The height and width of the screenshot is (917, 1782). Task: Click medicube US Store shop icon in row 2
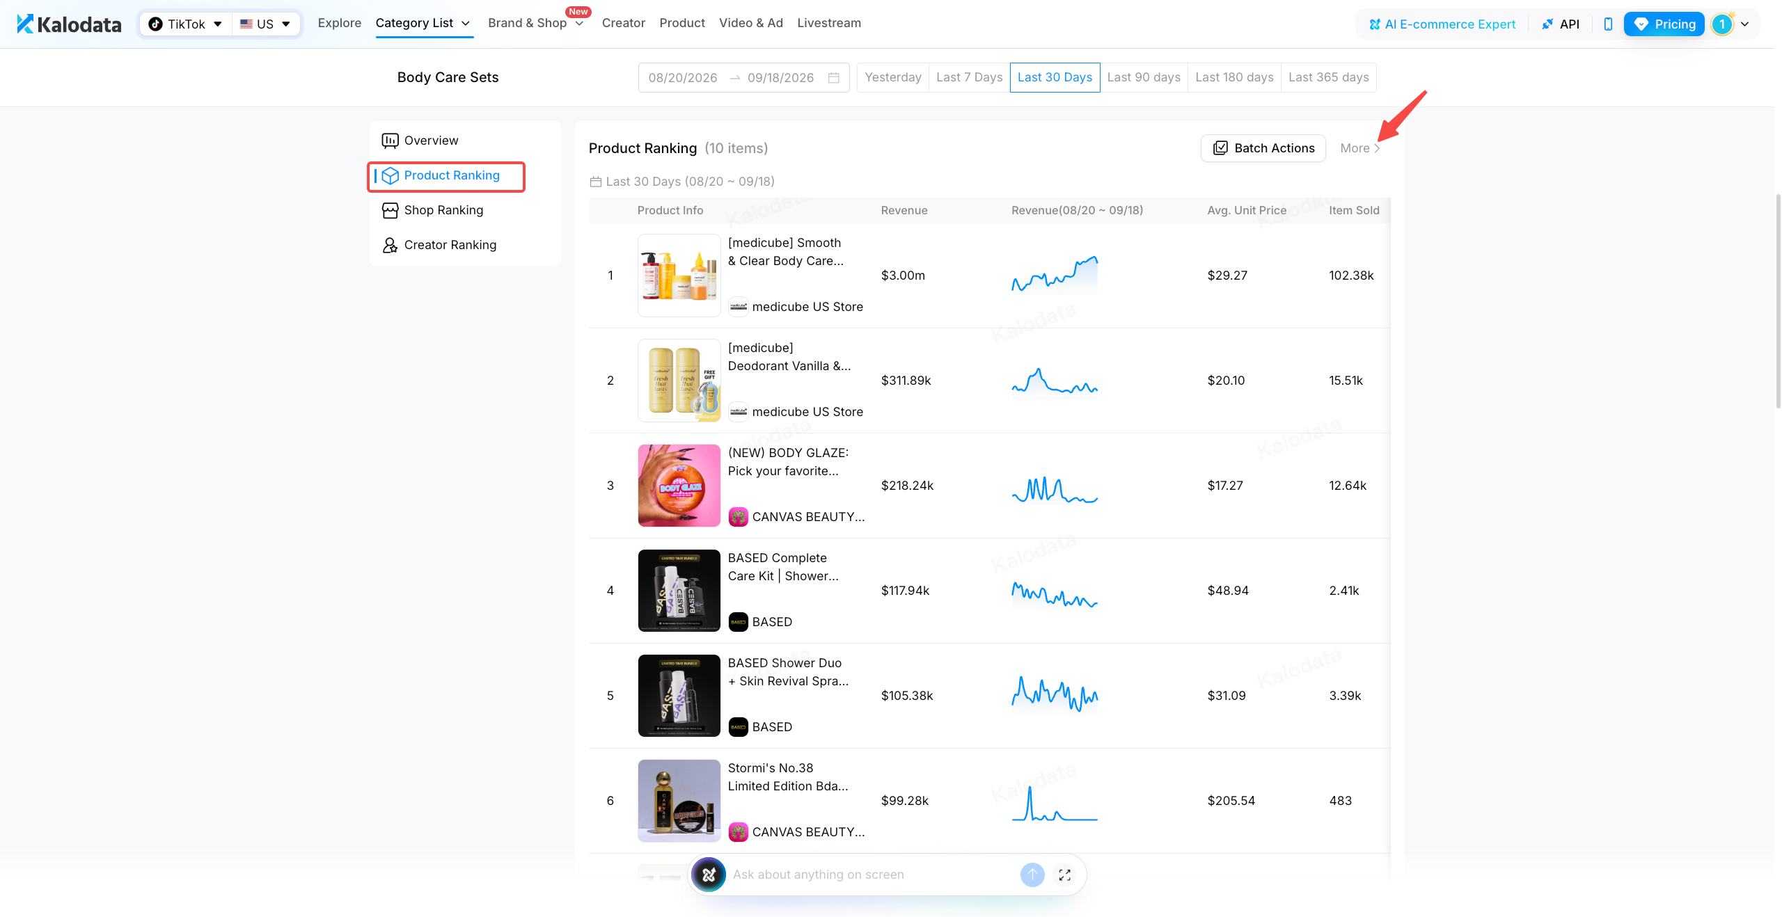click(738, 412)
